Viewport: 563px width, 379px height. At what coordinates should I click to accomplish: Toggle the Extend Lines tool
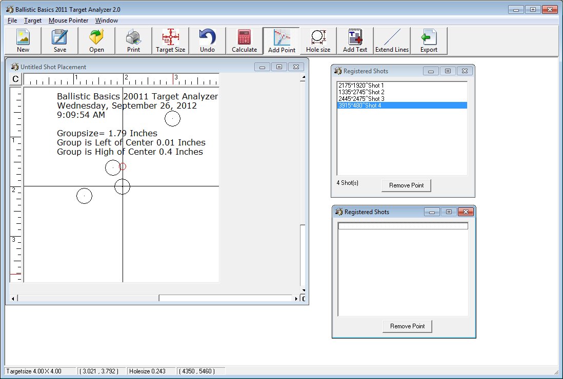(x=392, y=40)
